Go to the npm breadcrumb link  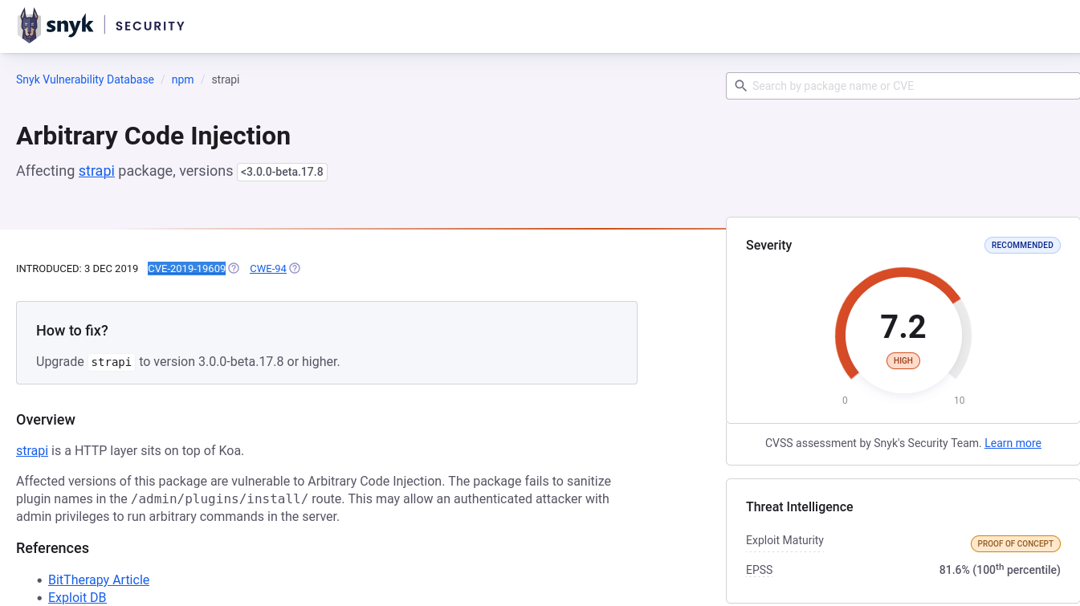point(182,79)
